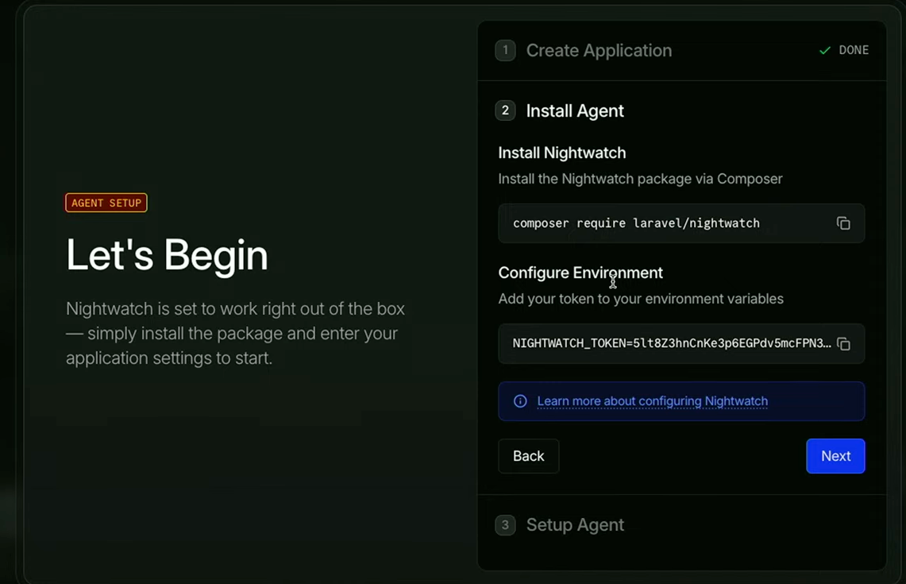This screenshot has height=584, width=906.
Task: Go Back to previous step
Action: [x=529, y=456]
